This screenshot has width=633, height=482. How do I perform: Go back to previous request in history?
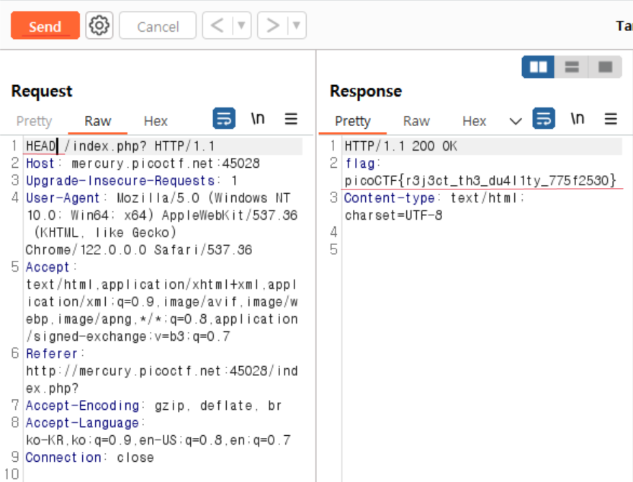pos(217,25)
